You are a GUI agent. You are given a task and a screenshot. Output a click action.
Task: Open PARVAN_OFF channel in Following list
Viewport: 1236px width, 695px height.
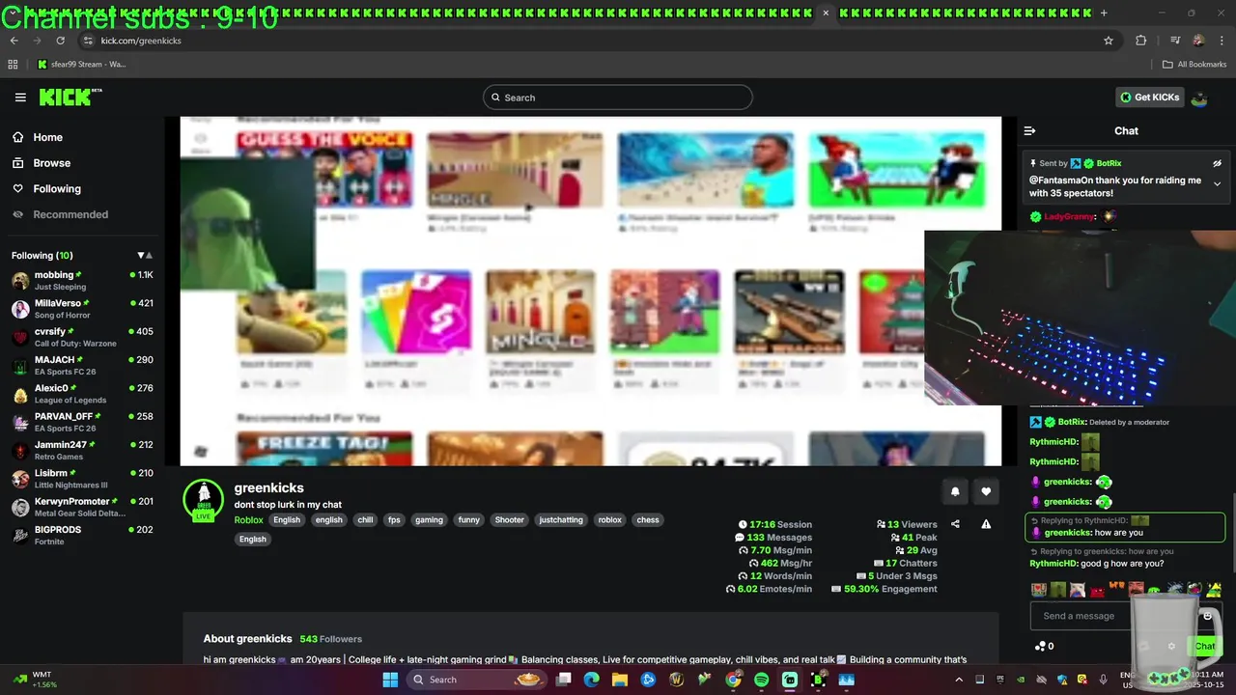click(x=82, y=422)
